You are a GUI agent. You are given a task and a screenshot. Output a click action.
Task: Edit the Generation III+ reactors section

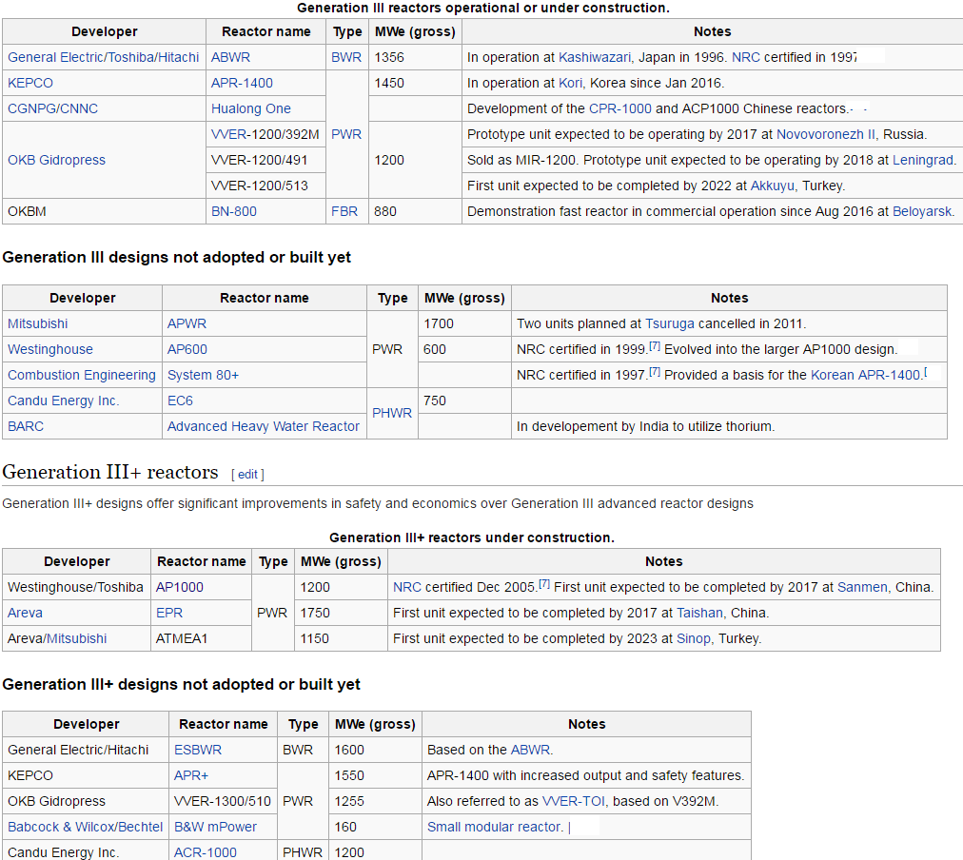tap(247, 475)
